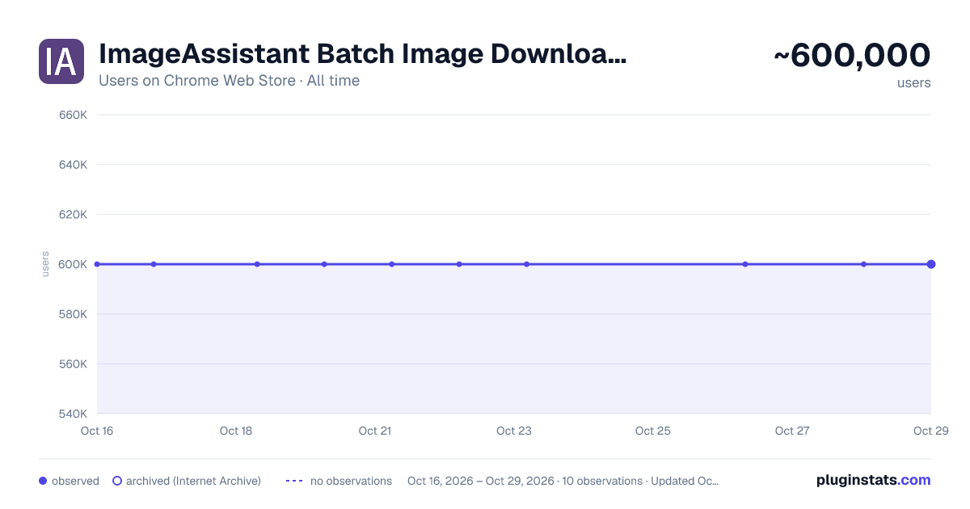The height and width of the screenshot is (509, 970).
Task: Click the 'Oct 16, 2026 – Oct 29, 2026' observations summary
Action: point(563,481)
